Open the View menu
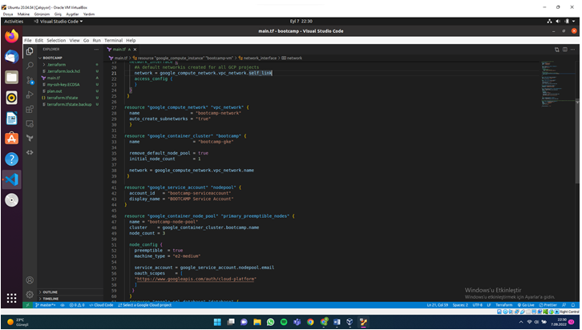 pos(75,40)
